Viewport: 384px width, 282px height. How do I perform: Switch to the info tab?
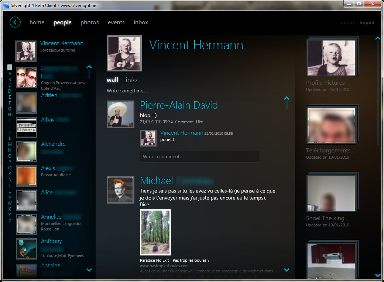point(131,80)
